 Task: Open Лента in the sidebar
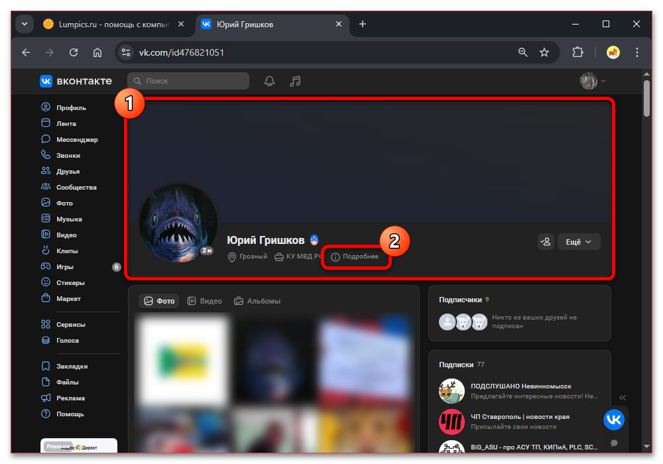click(x=59, y=123)
